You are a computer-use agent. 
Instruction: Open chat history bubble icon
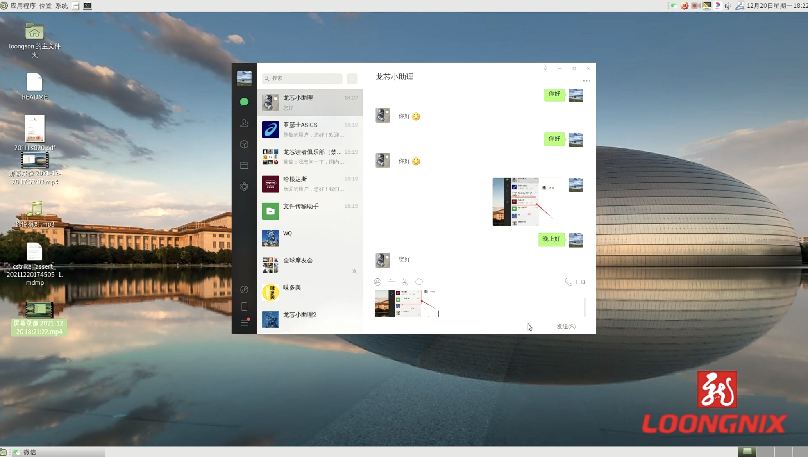pos(419,282)
